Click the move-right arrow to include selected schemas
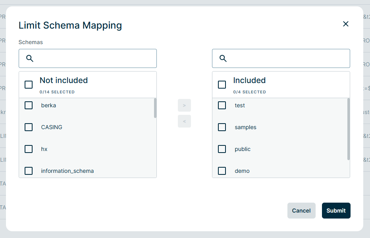Screen dimensions: 370x238 point(184,105)
